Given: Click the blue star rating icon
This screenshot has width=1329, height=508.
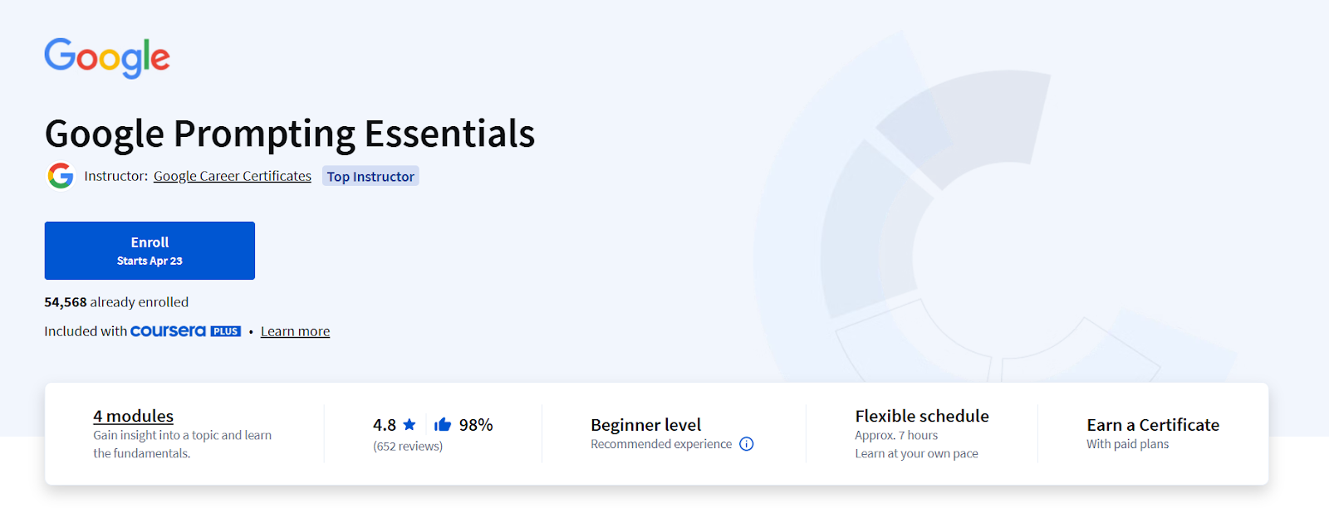Looking at the screenshot, I should (409, 425).
